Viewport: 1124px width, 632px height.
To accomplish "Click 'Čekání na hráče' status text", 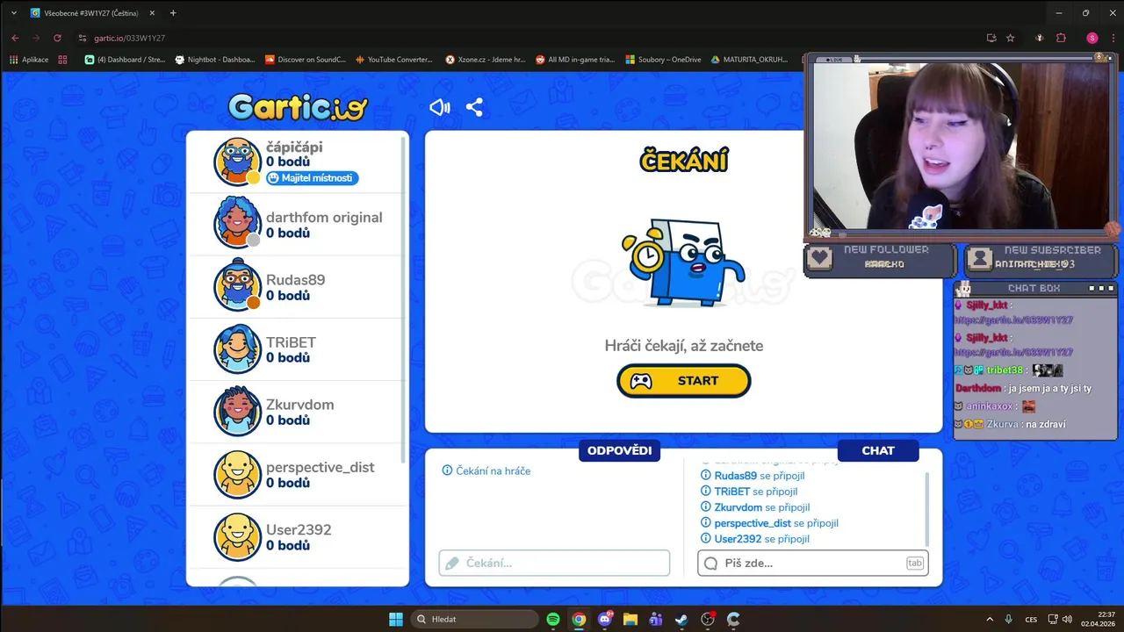I will point(486,471).
